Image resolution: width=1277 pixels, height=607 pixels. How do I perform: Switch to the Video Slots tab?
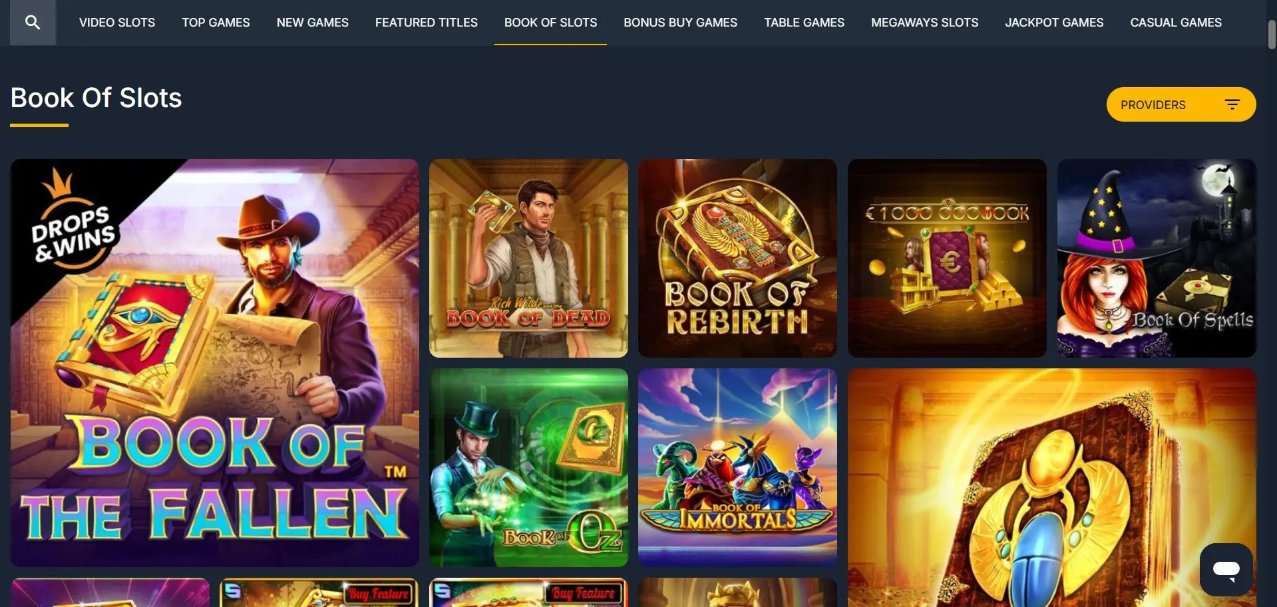[x=117, y=23]
